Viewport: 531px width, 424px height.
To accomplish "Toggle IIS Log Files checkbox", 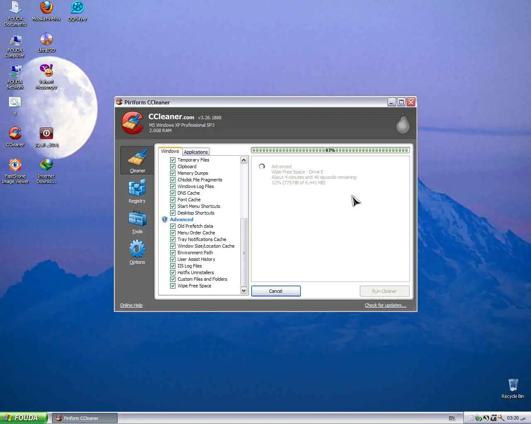I will (x=173, y=266).
